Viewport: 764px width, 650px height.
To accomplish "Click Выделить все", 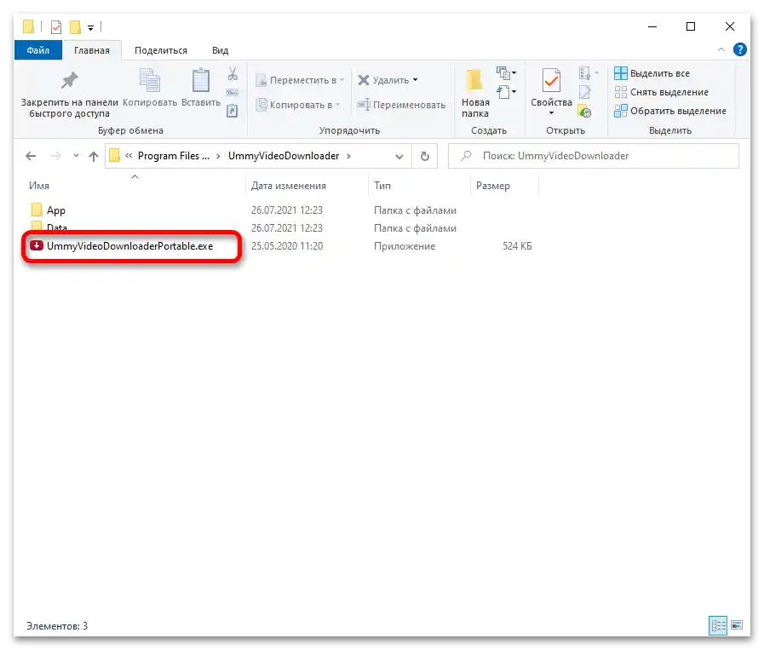I will tap(652, 73).
